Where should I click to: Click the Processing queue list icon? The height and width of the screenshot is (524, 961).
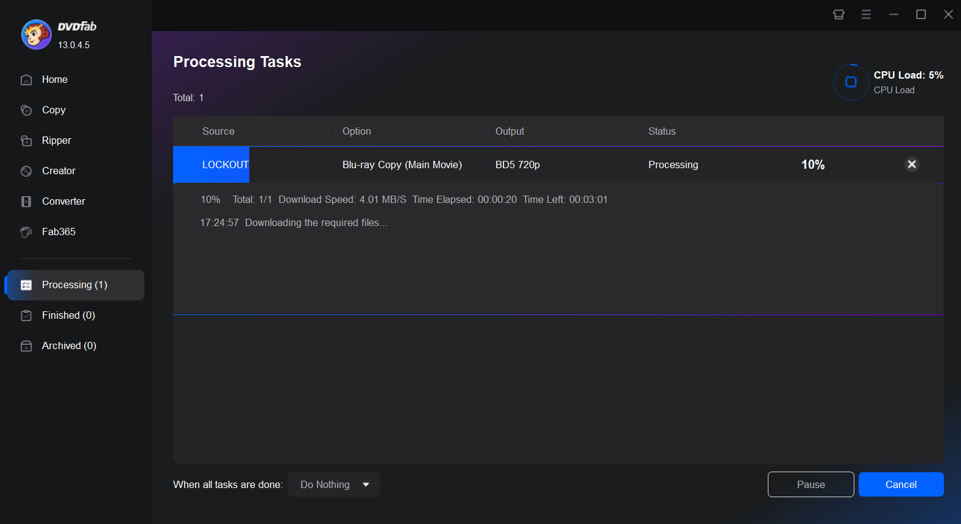pos(26,285)
